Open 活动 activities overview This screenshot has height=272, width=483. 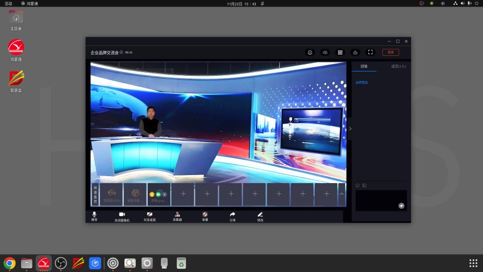click(8, 4)
